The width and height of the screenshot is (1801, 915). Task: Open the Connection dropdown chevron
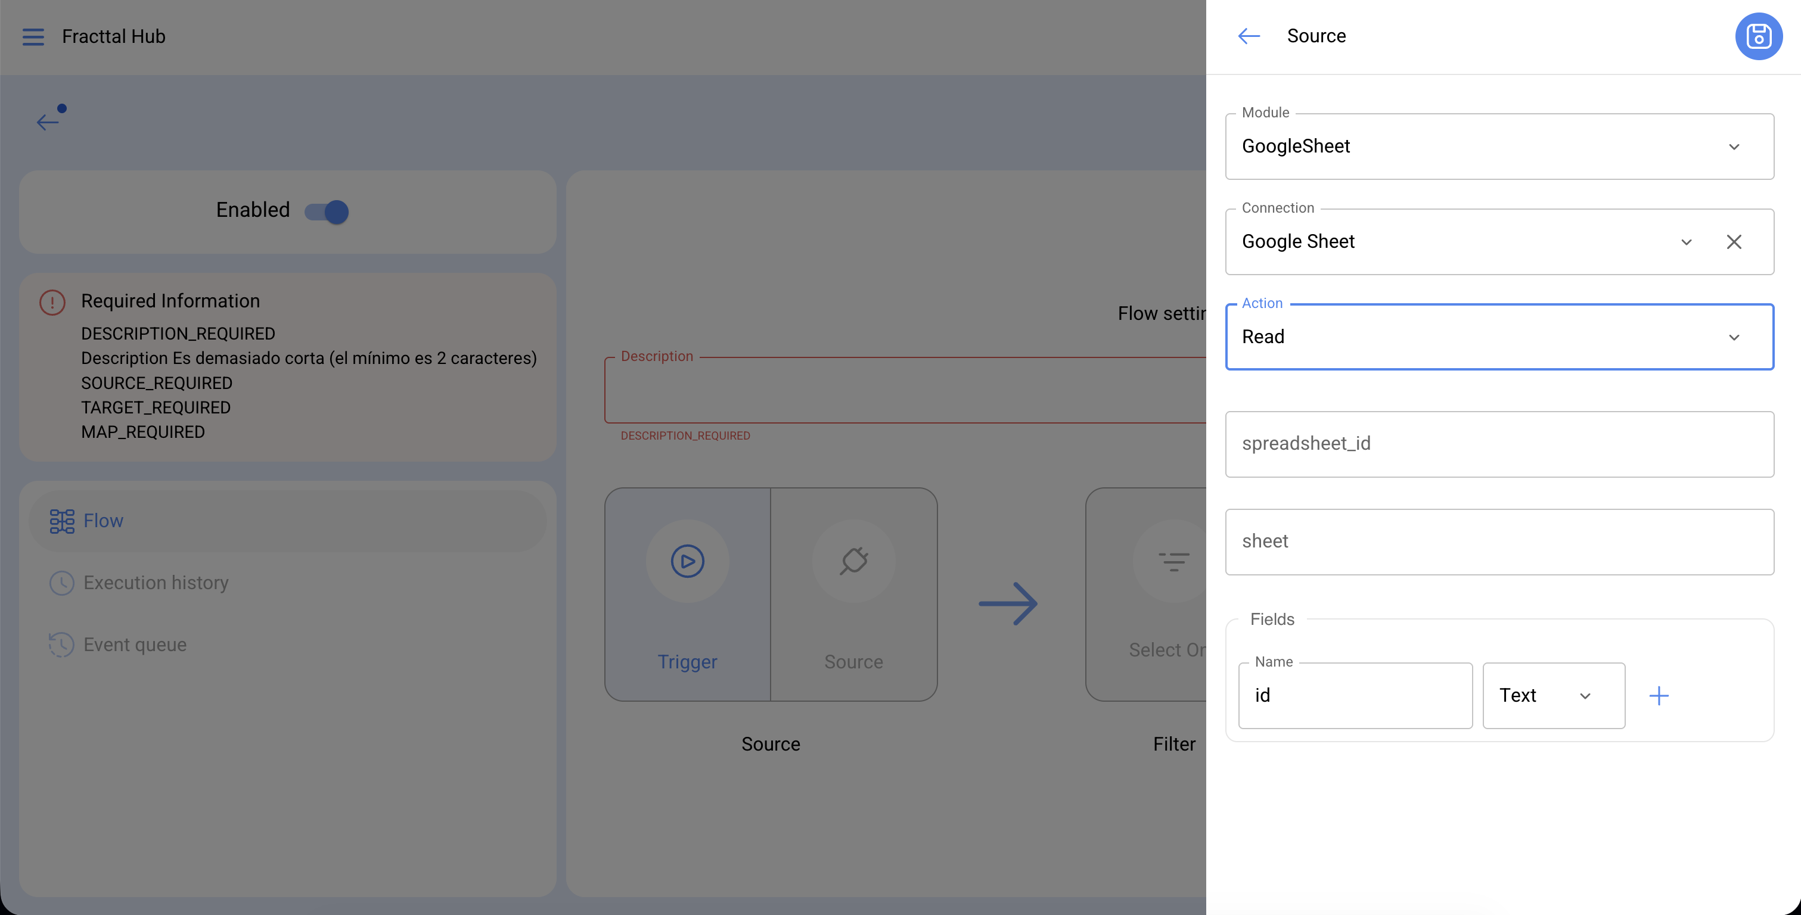click(x=1685, y=242)
